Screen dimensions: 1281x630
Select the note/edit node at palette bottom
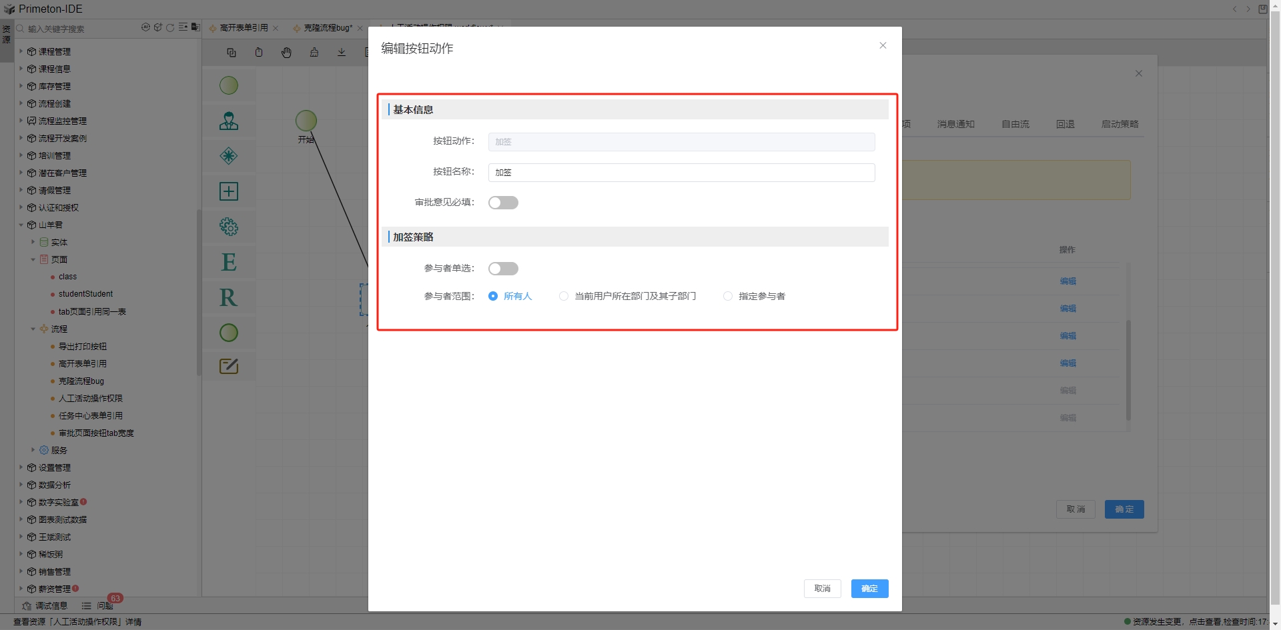coord(229,366)
